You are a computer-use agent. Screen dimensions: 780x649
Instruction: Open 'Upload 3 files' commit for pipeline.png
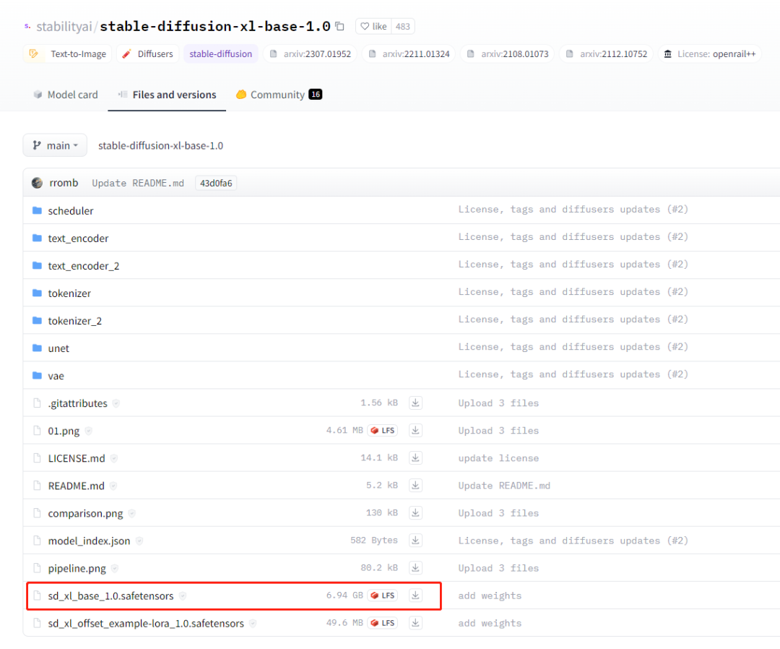tap(498, 568)
